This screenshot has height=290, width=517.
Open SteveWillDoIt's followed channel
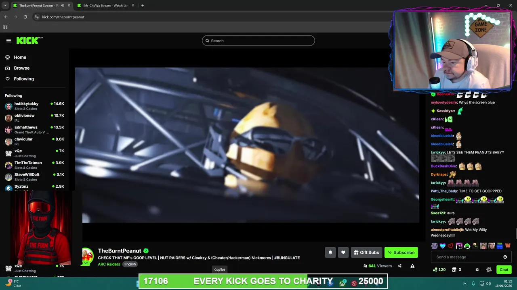point(34,177)
